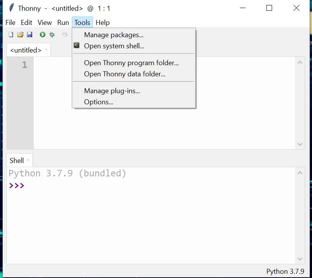Close the <untitled> editor tab
Screen dimensions: 312x278
click(x=46, y=49)
